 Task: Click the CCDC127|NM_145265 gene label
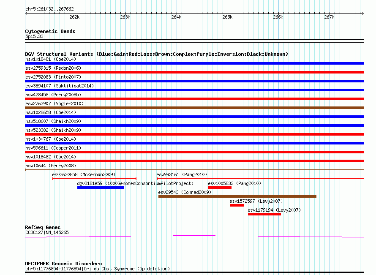pos(47,232)
